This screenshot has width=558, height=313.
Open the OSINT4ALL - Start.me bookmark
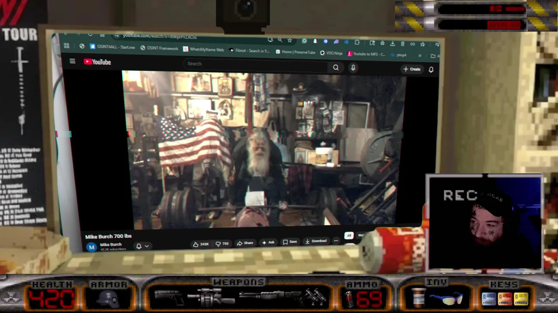click(112, 47)
